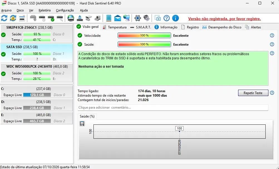
Task: Switch to the Desempenho do Disco tab
Action: 222,27
